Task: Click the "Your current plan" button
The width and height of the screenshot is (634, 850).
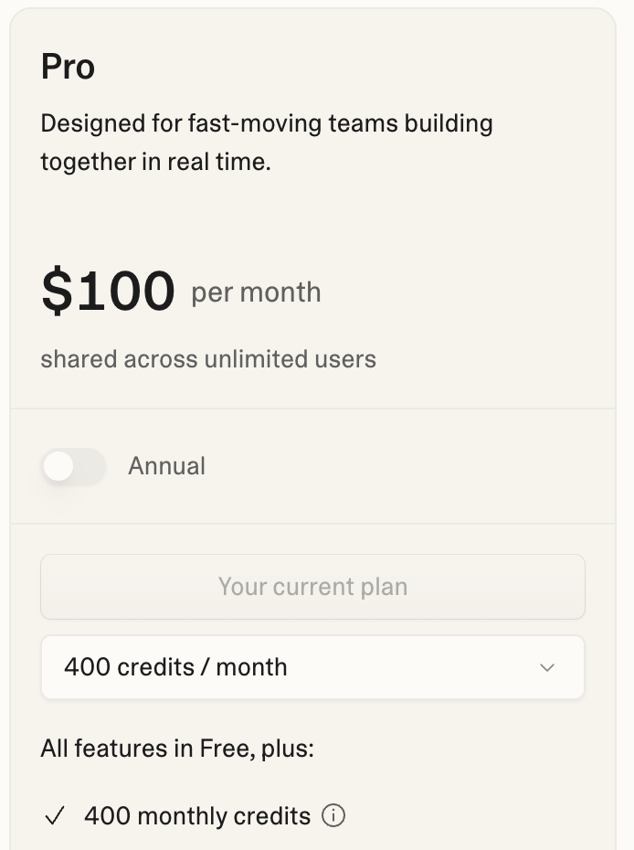Action: 312,587
